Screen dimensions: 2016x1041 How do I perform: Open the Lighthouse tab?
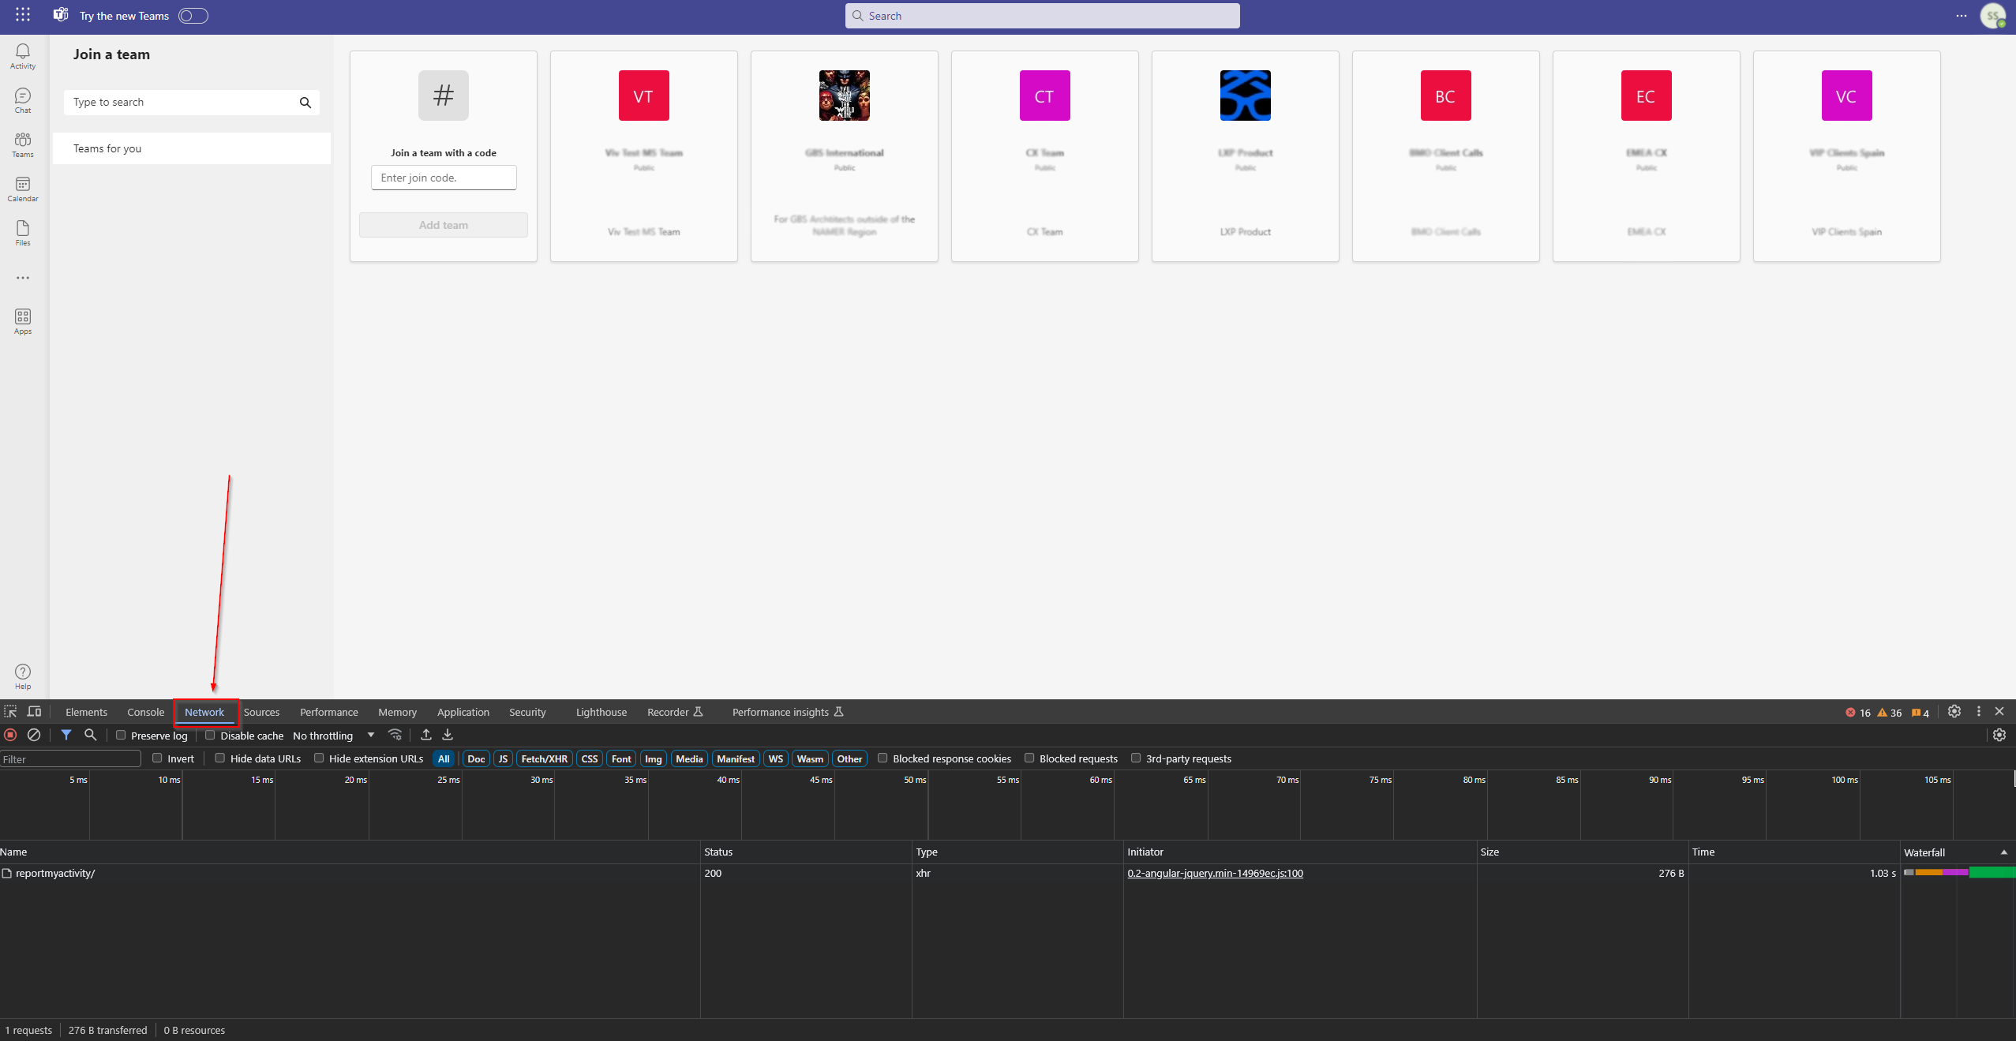point(601,712)
